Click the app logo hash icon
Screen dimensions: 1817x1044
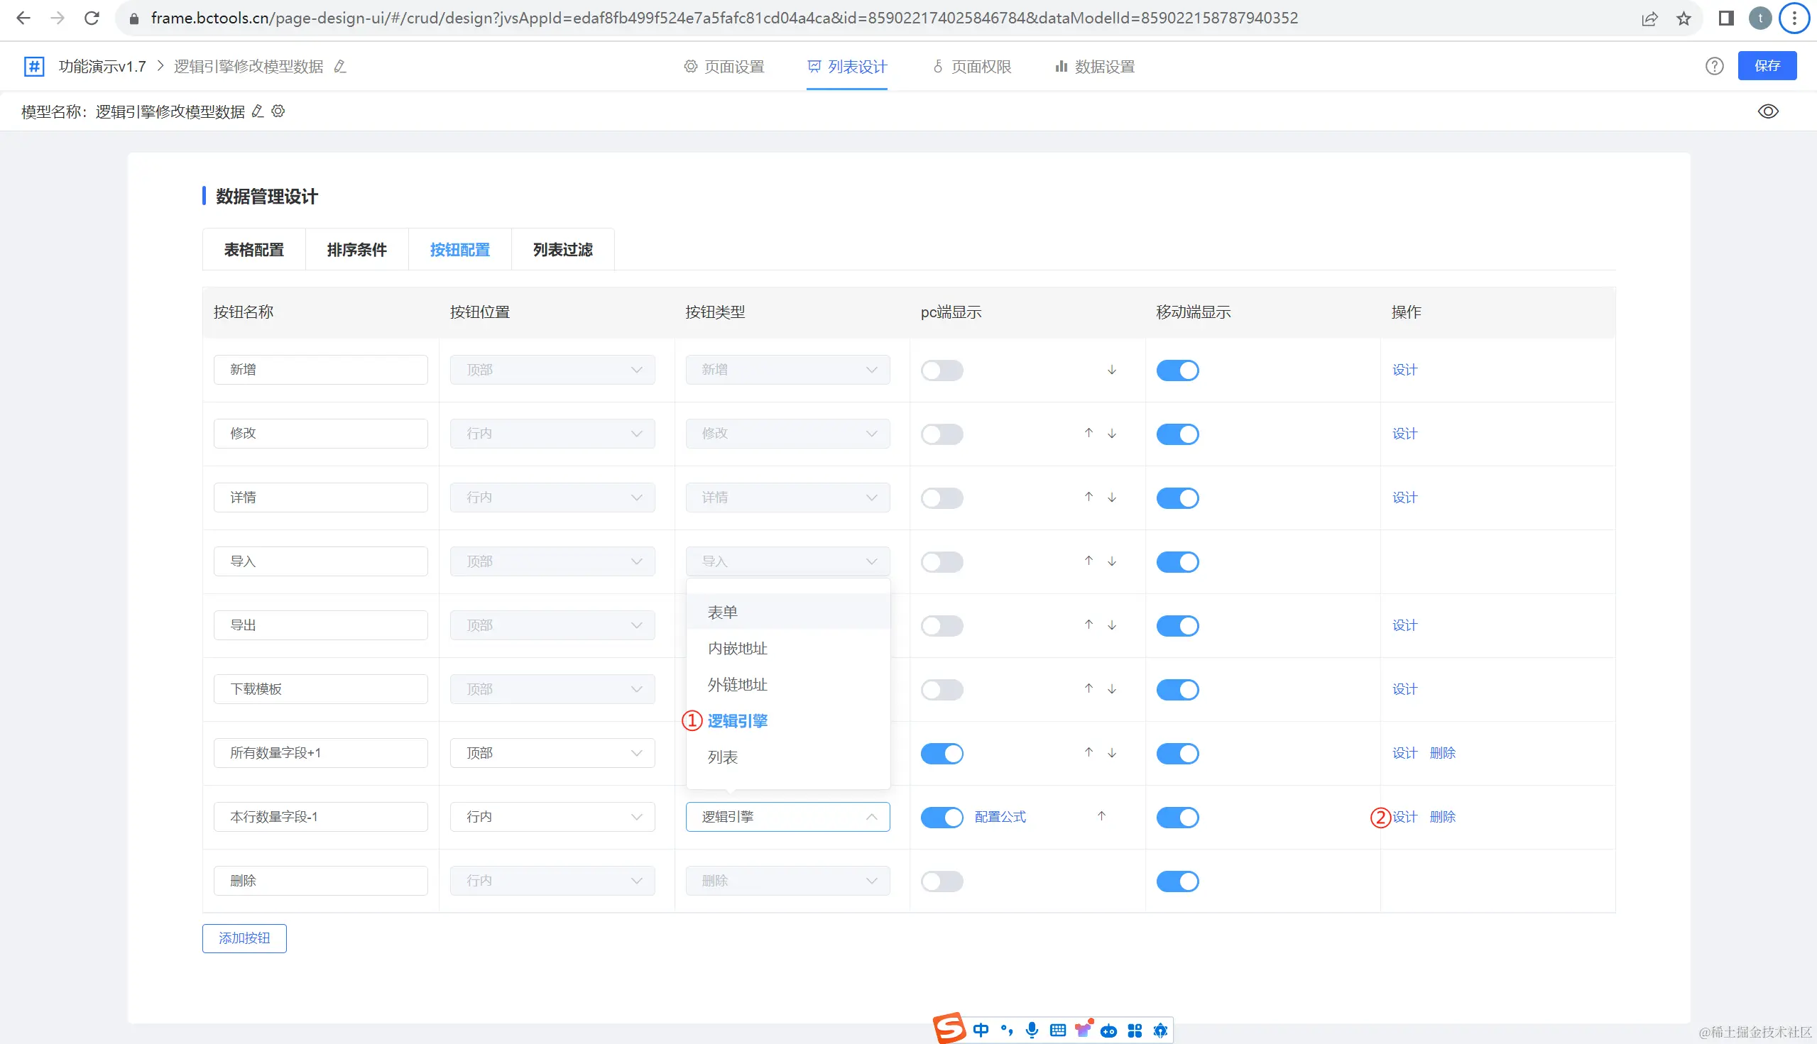pyautogui.click(x=33, y=66)
